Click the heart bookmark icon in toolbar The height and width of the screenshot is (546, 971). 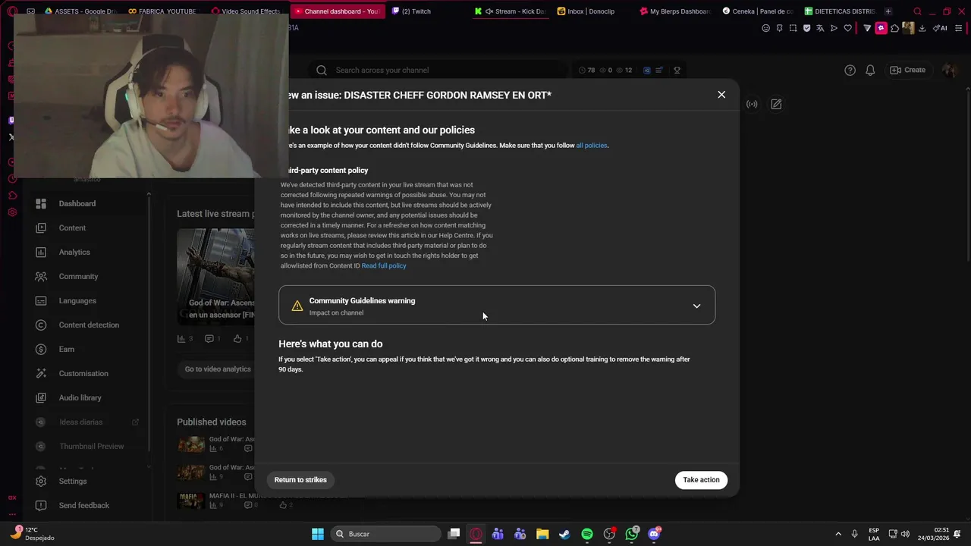[848, 28]
